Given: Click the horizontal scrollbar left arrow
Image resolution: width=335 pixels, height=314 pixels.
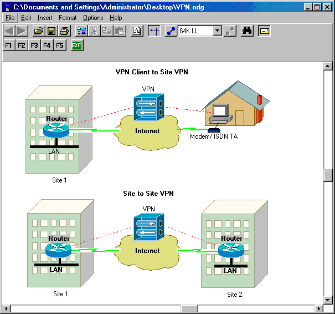Looking at the screenshot, I should 6,308.
